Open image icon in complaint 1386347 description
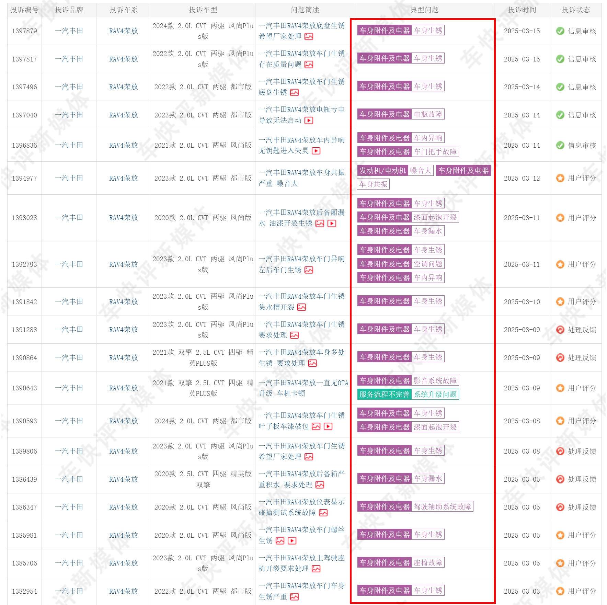This screenshot has width=607, height=605. [x=323, y=513]
